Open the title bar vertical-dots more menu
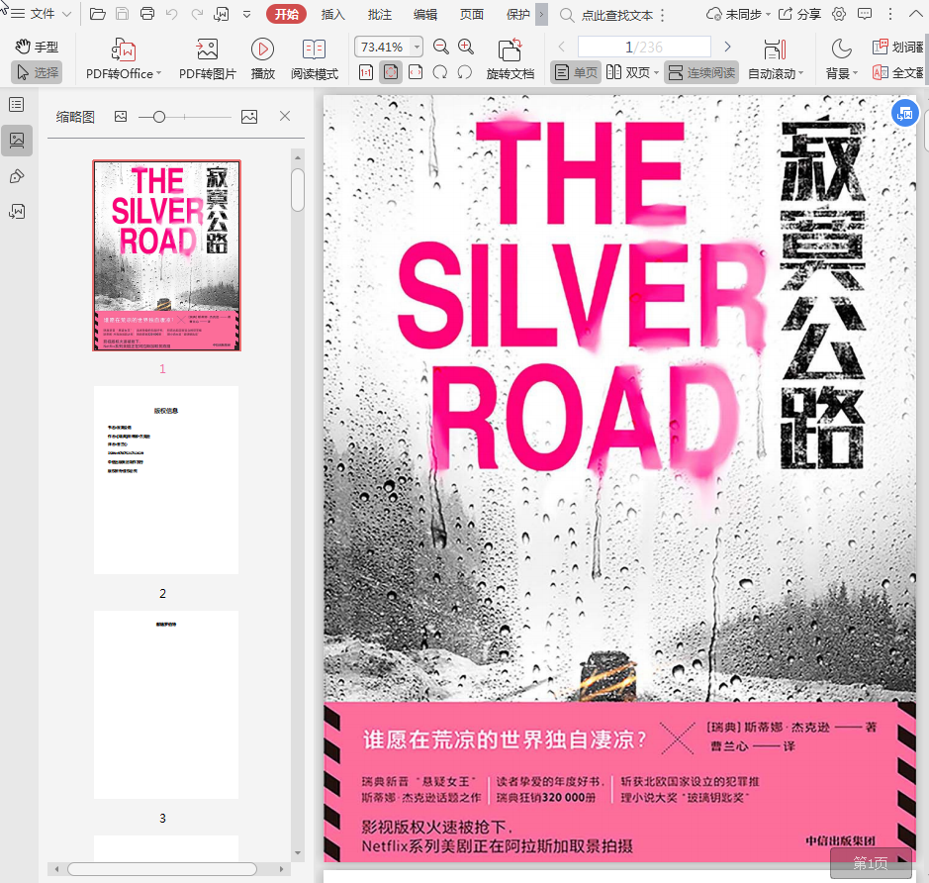929x883 pixels. pyautogui.click(x=889, y=14)
